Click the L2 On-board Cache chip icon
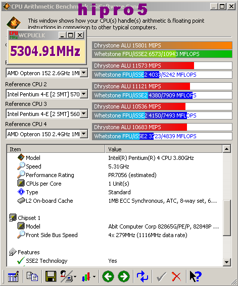 (x=21, y=200)
